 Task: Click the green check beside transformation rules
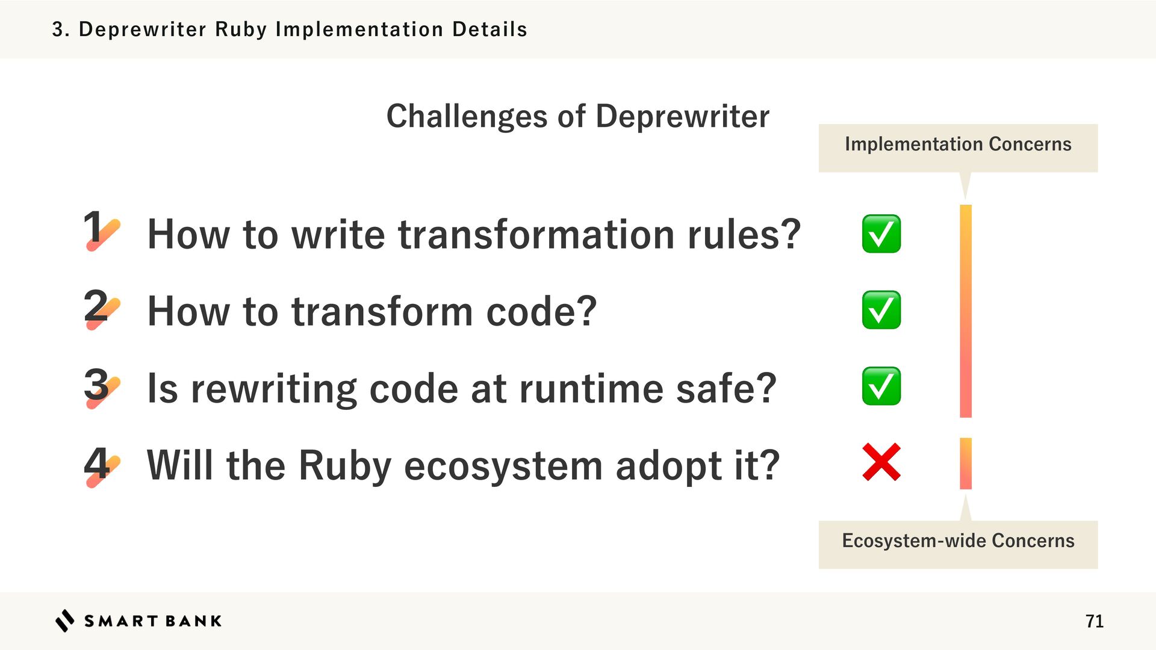(881, 234)
